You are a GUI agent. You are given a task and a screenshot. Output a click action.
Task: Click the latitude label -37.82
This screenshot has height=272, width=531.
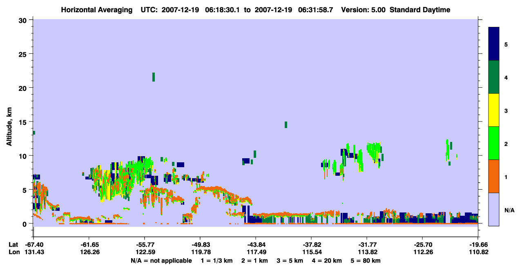(311, 244)
